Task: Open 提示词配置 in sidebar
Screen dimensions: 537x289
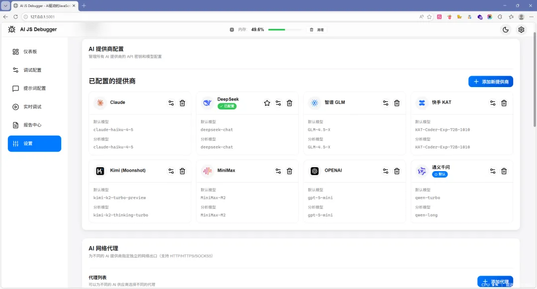Action: pyautogui.click(x=34, y=89)
